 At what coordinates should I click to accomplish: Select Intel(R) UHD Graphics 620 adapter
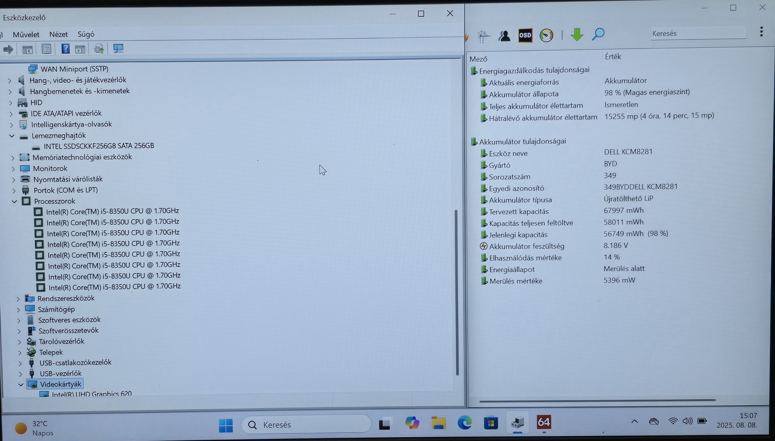[x=92, y=394]
